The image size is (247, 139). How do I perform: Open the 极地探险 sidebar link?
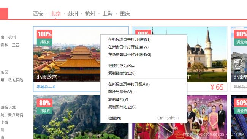pos(16,80)
